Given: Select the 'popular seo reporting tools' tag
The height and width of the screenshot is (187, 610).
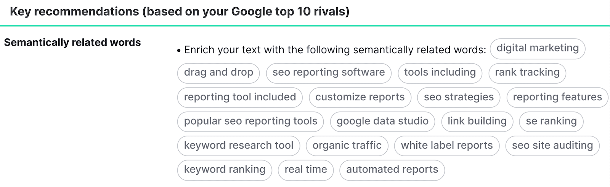Looking at the screenshot, I should pos(250,121).
